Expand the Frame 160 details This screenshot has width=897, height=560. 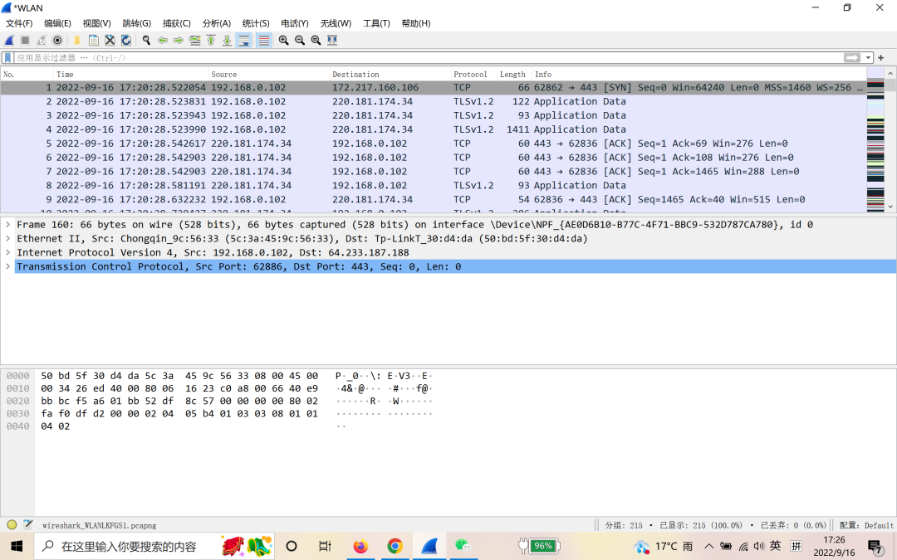(x=8, y=225)
